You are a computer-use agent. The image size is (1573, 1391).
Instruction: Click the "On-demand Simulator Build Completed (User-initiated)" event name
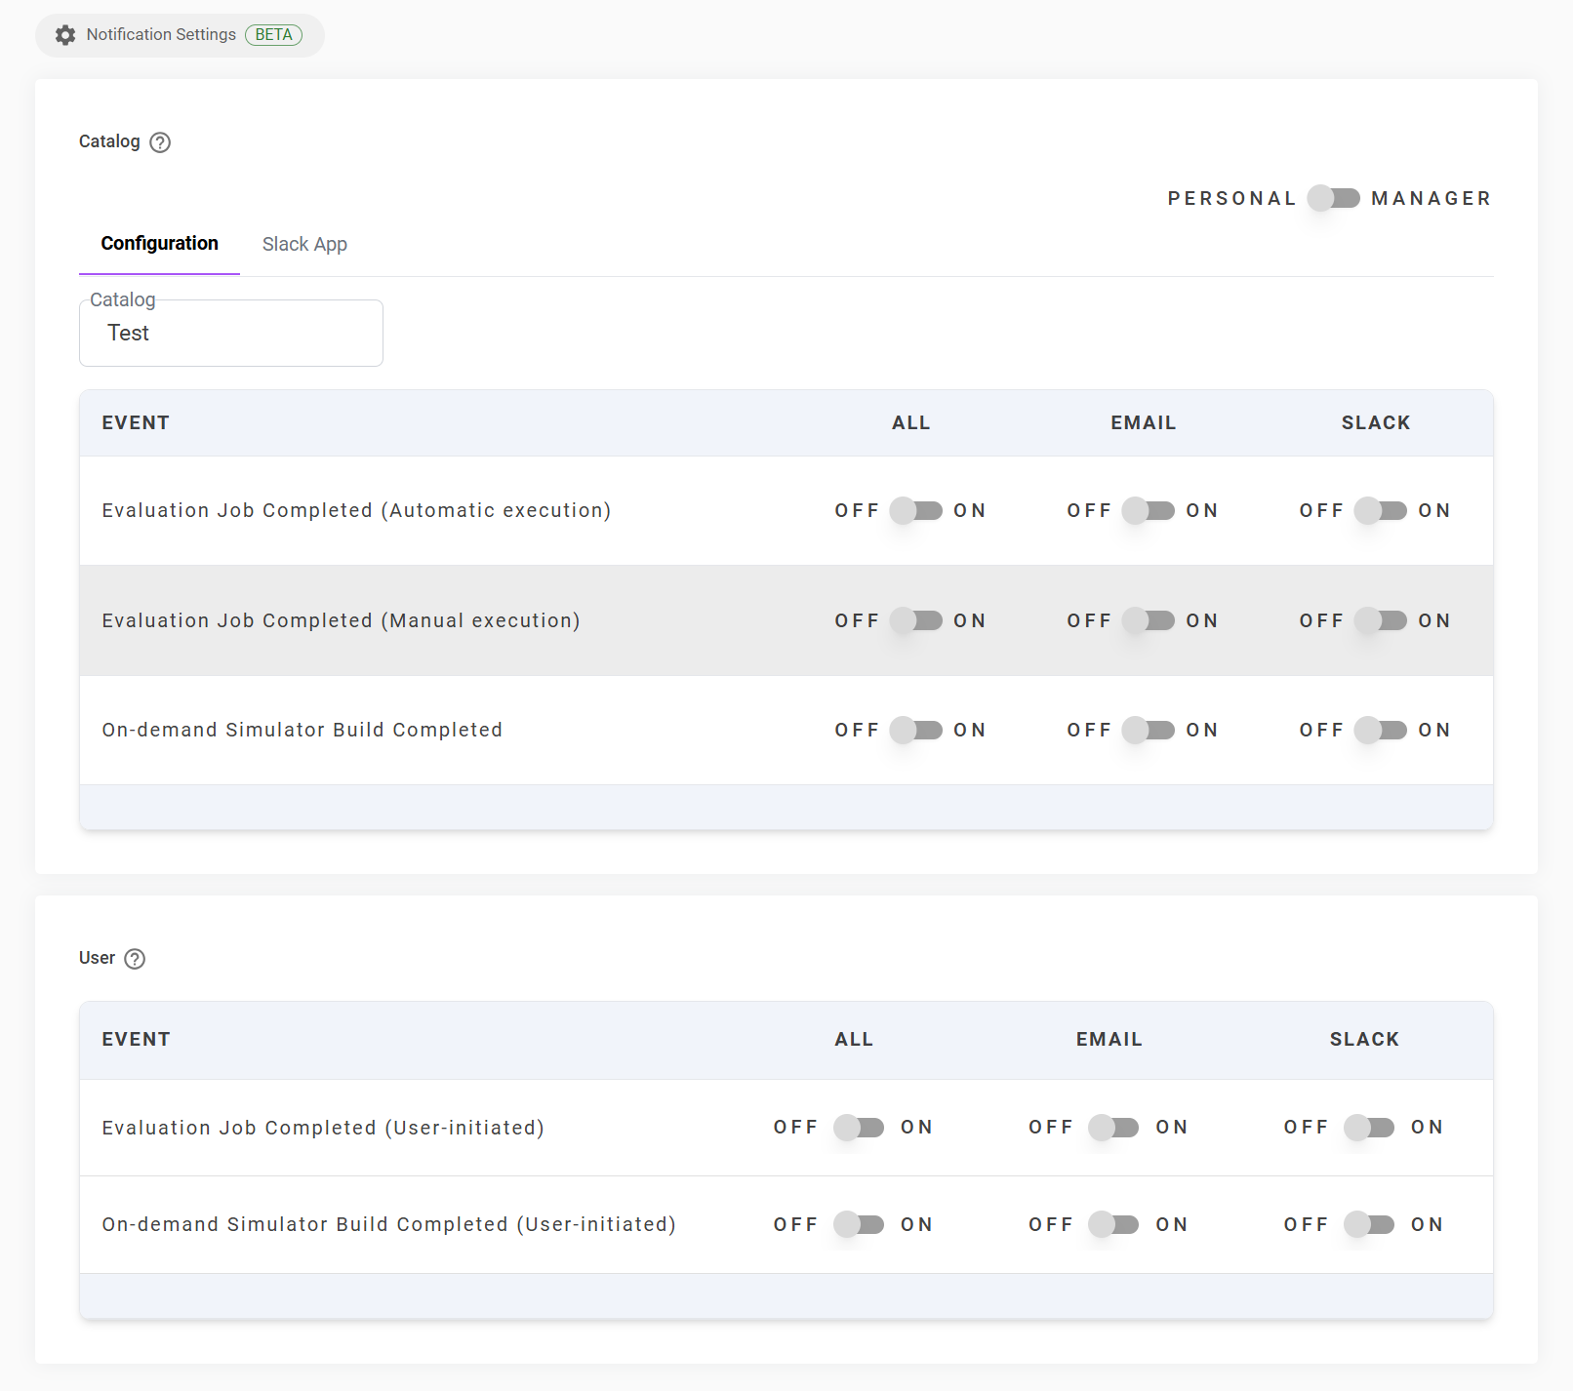coord(388,1224)
